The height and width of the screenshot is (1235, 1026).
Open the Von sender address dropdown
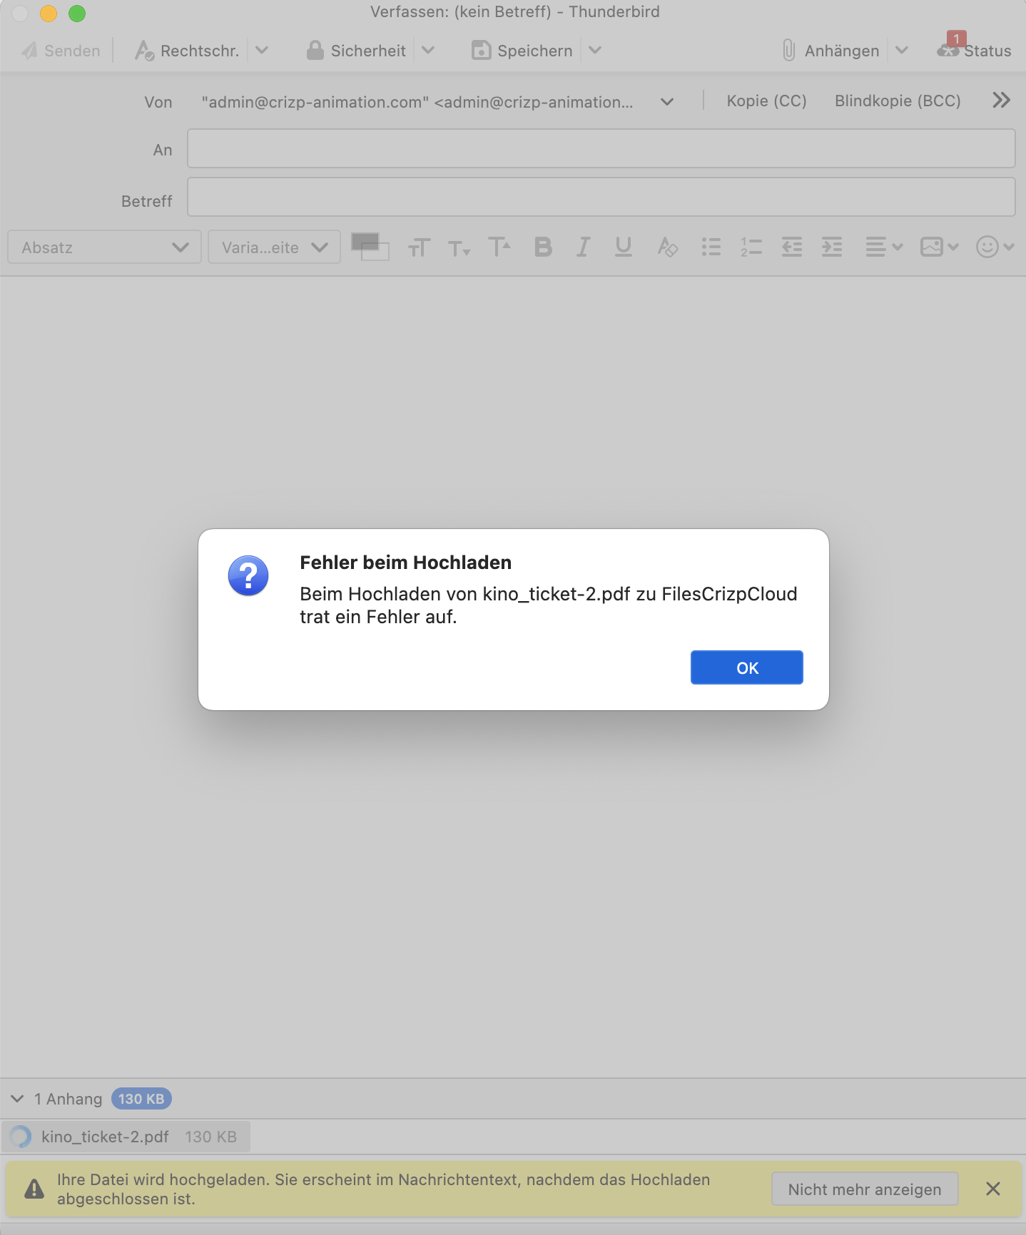(x=438, y=102)
